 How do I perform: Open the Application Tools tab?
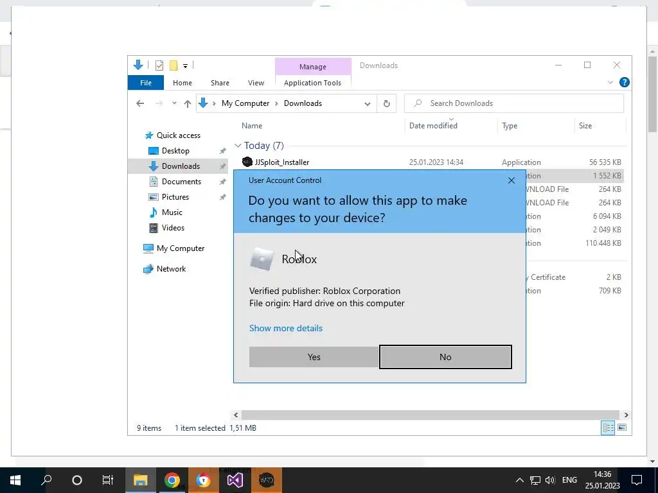click(312, 83)
